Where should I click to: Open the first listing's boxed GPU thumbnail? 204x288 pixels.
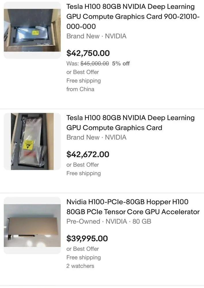32,30
